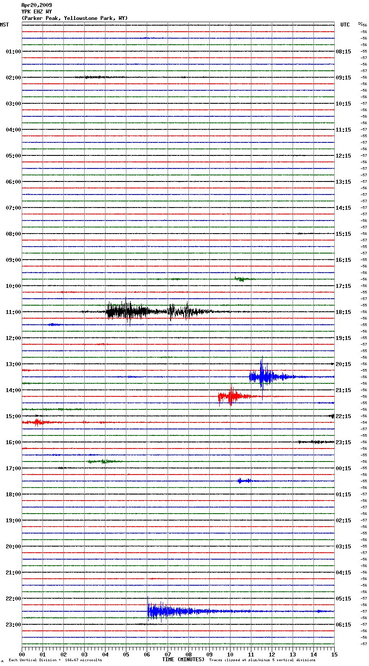The height and width of the screenshot is (666, 369).
Task: Select the station code YPK EHZ WY
Action: click(x=36, y=12)
